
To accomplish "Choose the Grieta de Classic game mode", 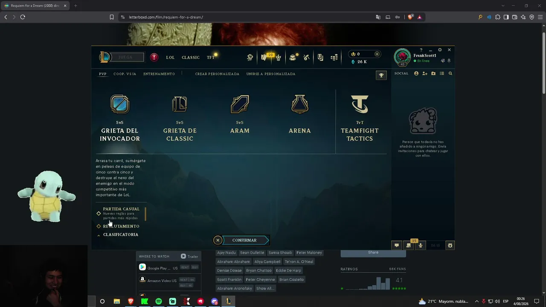I will [x=180, y=119].
